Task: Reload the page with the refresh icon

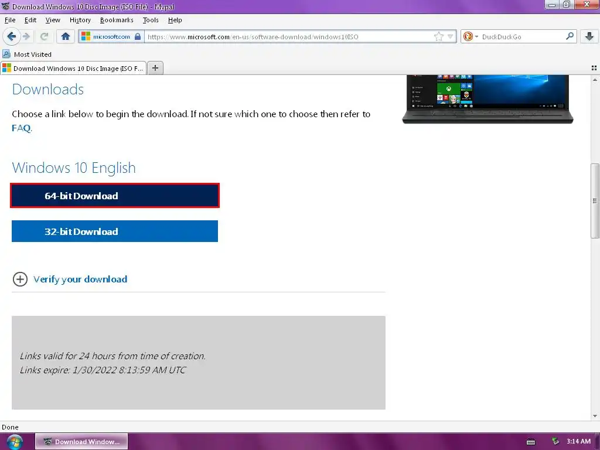Action: click(44, 37)
